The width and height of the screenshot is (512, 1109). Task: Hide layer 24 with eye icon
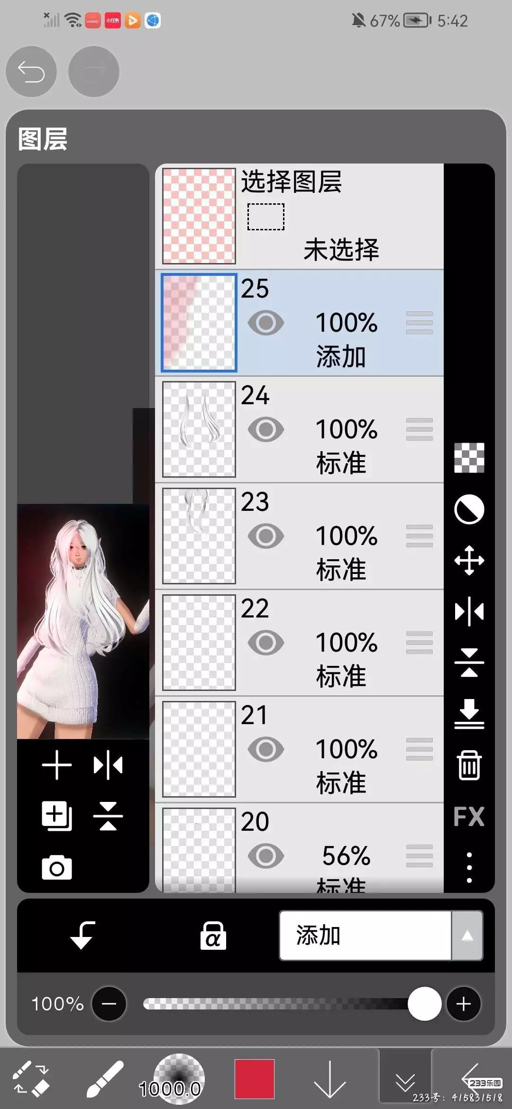coord(266,429)
